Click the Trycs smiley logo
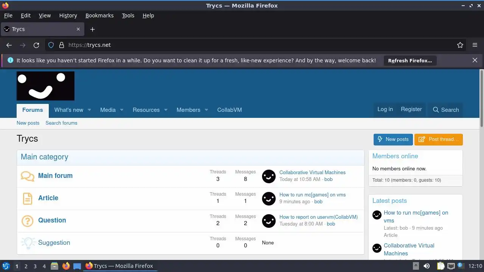This screenshot has width=484, height=272. pos(45,86)
